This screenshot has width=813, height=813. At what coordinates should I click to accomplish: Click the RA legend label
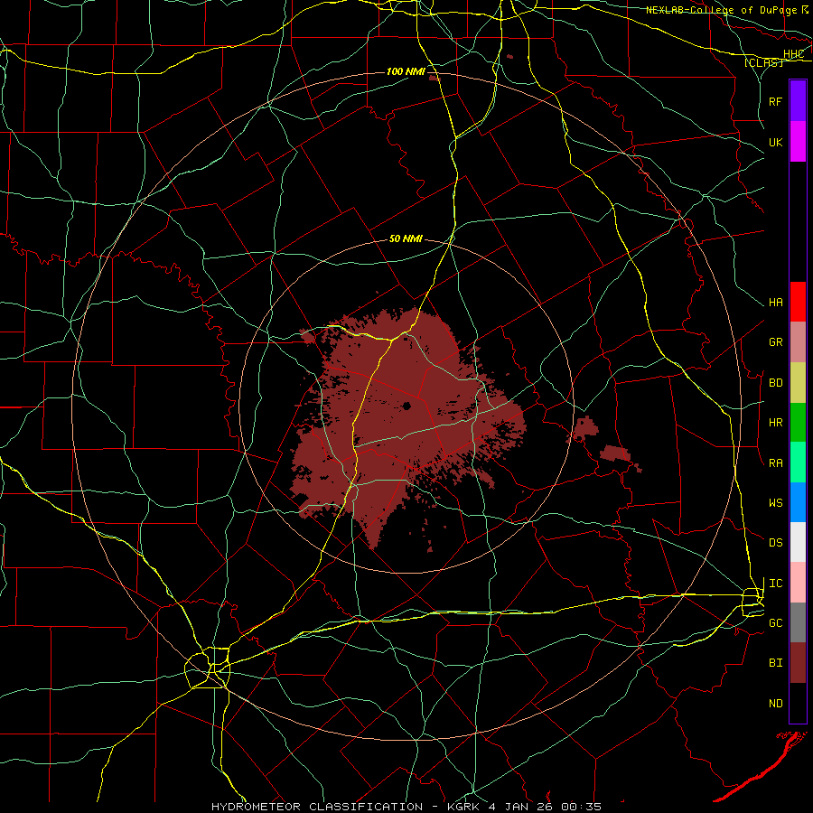(775, 463)
